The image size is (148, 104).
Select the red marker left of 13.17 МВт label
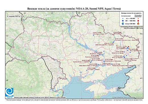[117, 45]
